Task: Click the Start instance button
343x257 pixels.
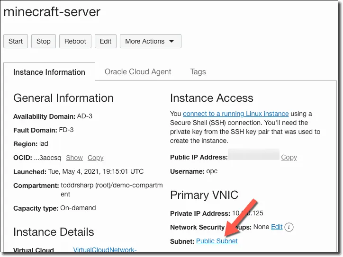Action: 16,41
